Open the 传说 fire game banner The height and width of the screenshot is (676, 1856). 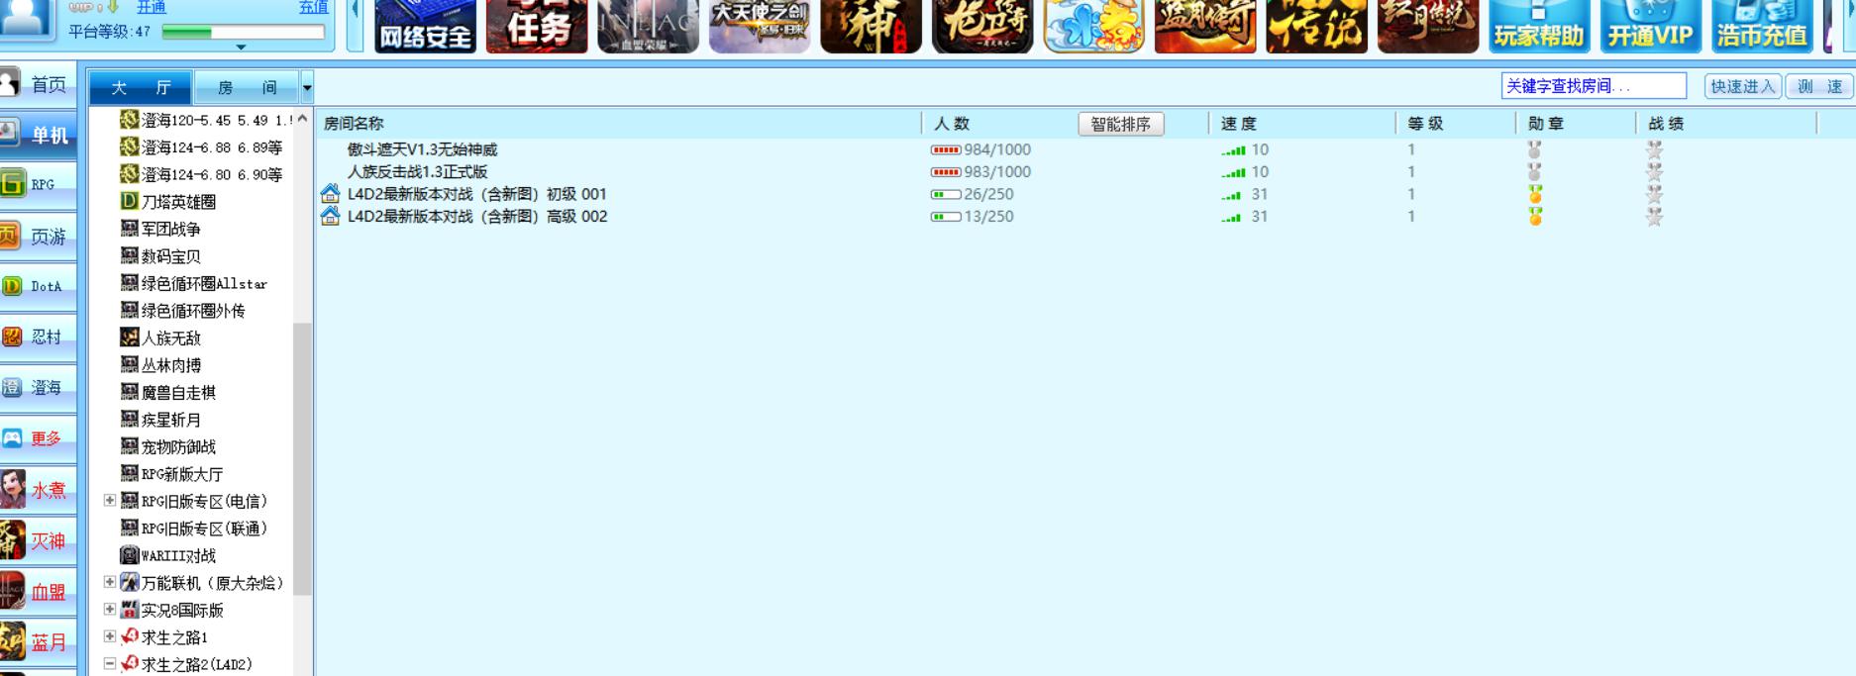(1317, 26)
